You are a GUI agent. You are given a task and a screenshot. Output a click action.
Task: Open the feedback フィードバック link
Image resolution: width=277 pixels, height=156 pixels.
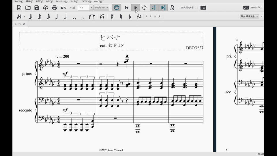252,8
